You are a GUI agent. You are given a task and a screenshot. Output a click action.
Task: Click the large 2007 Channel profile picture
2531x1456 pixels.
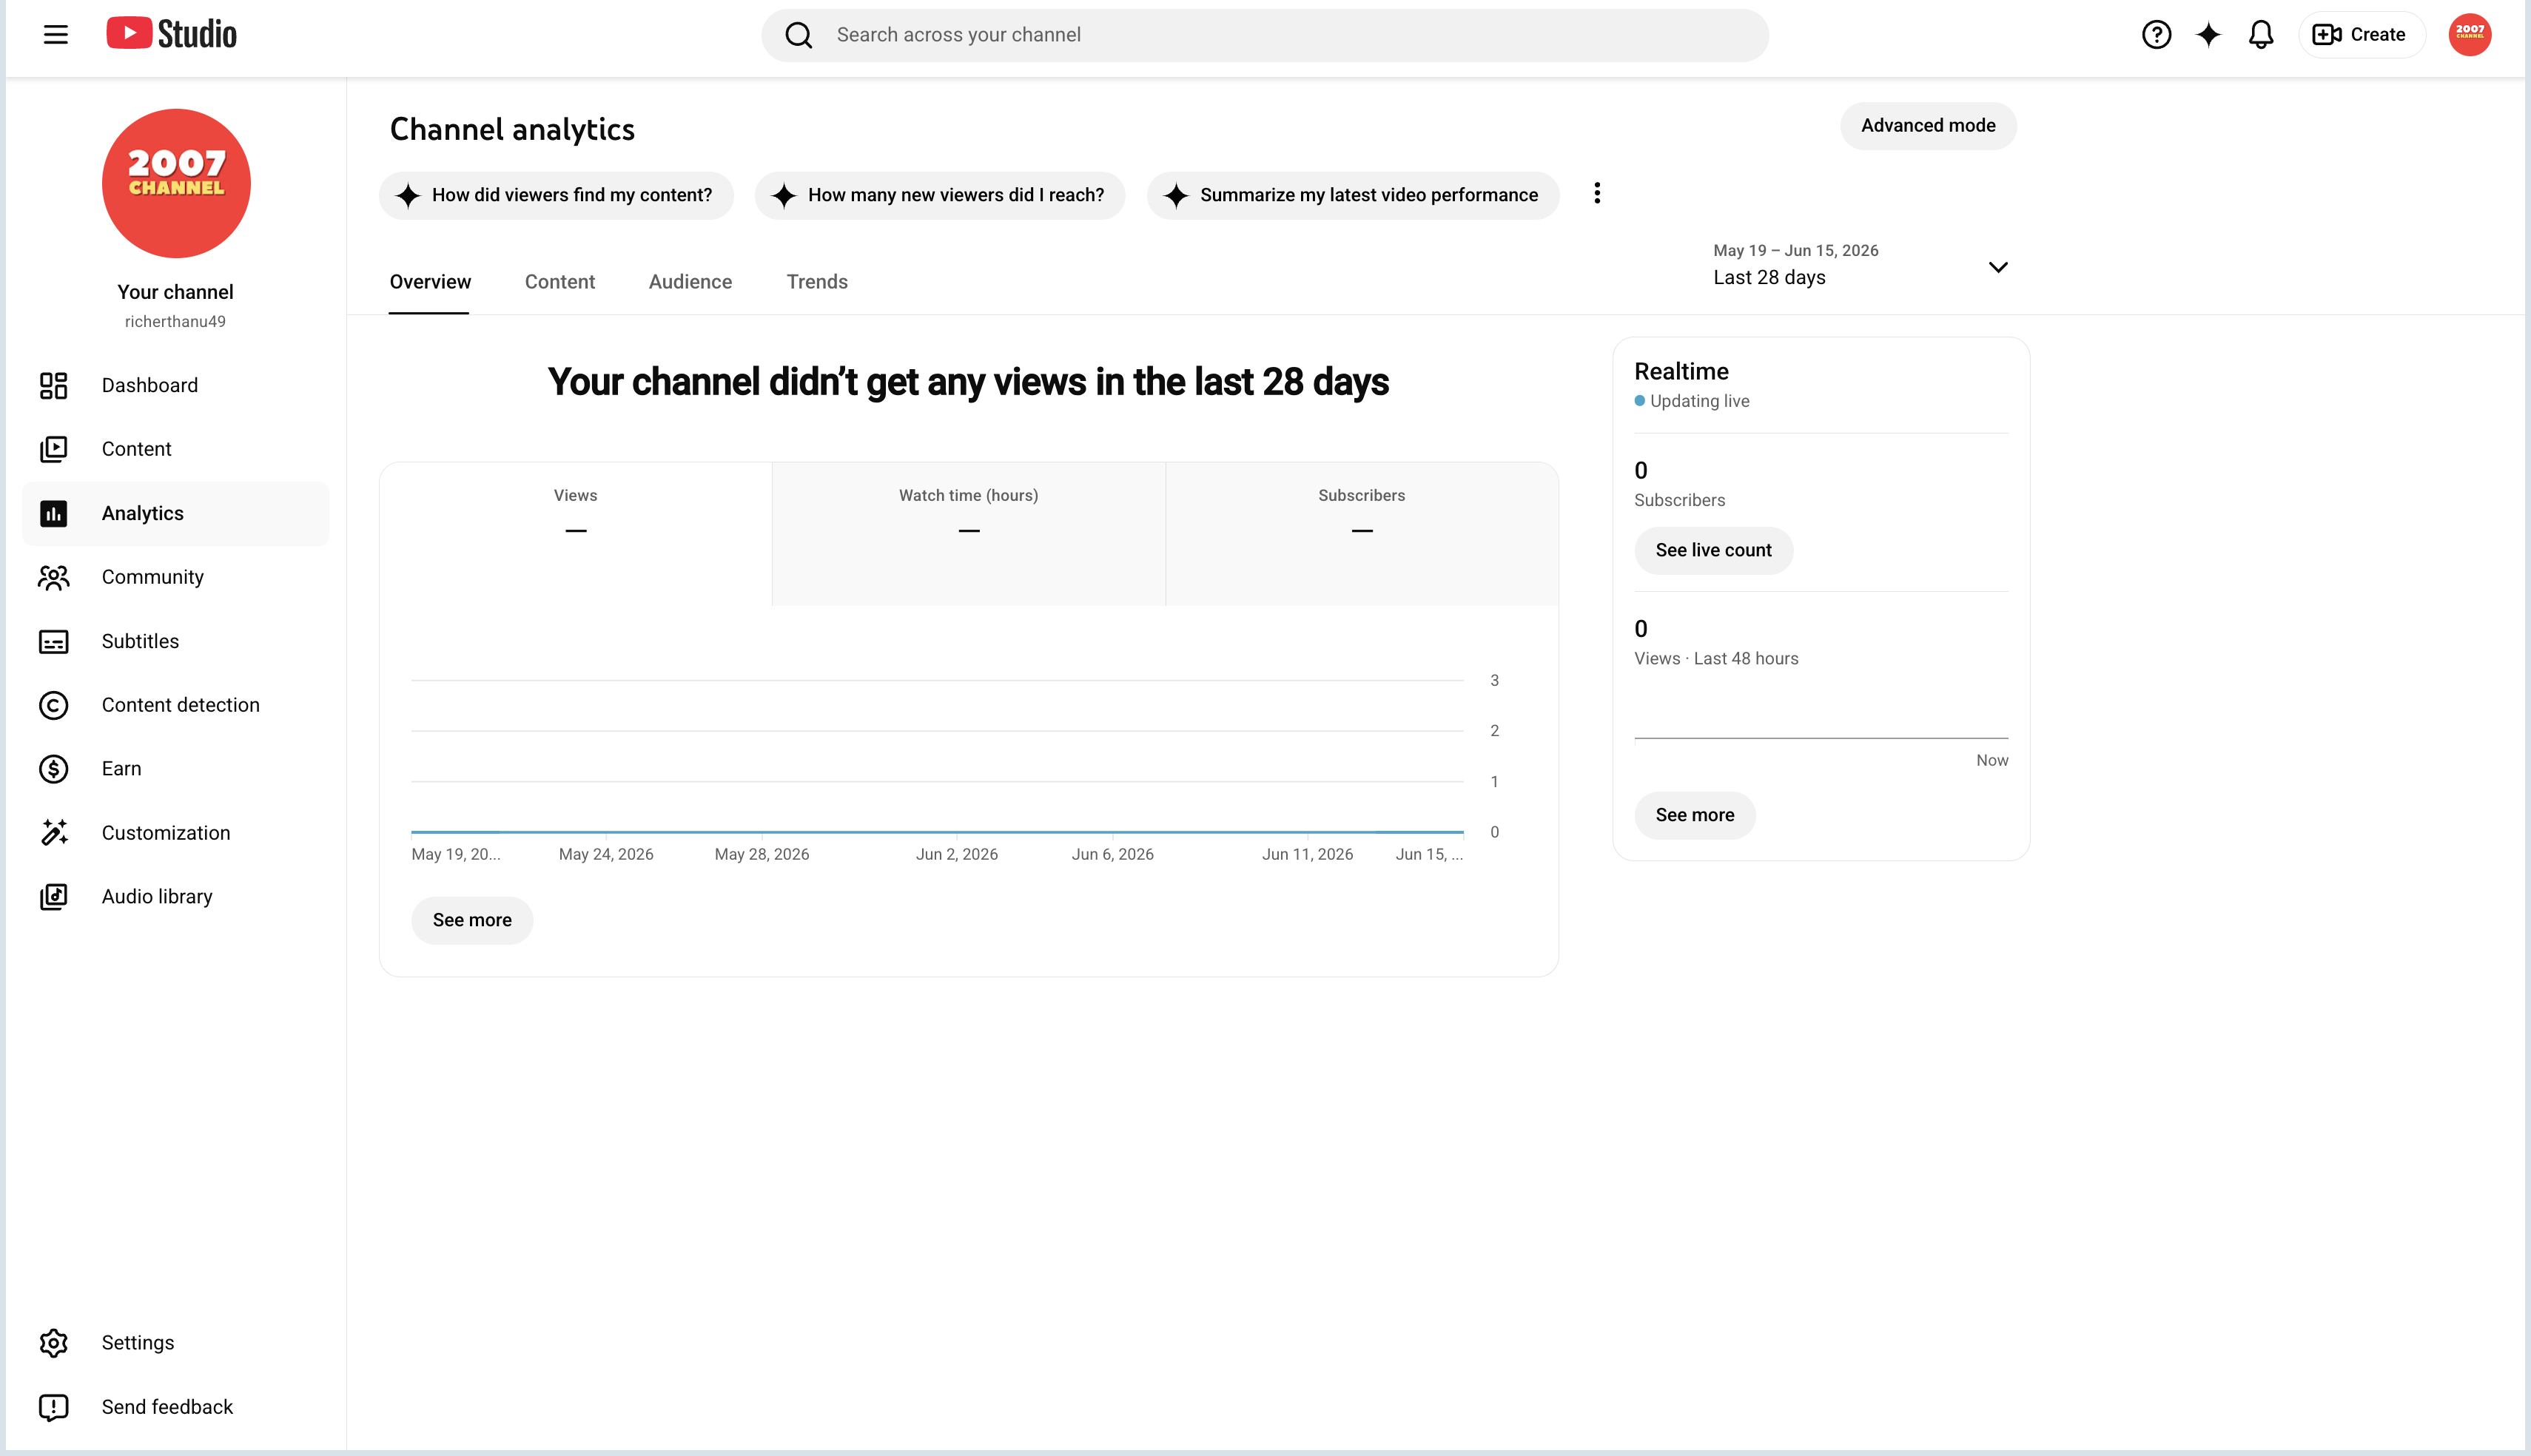point(176,184)
